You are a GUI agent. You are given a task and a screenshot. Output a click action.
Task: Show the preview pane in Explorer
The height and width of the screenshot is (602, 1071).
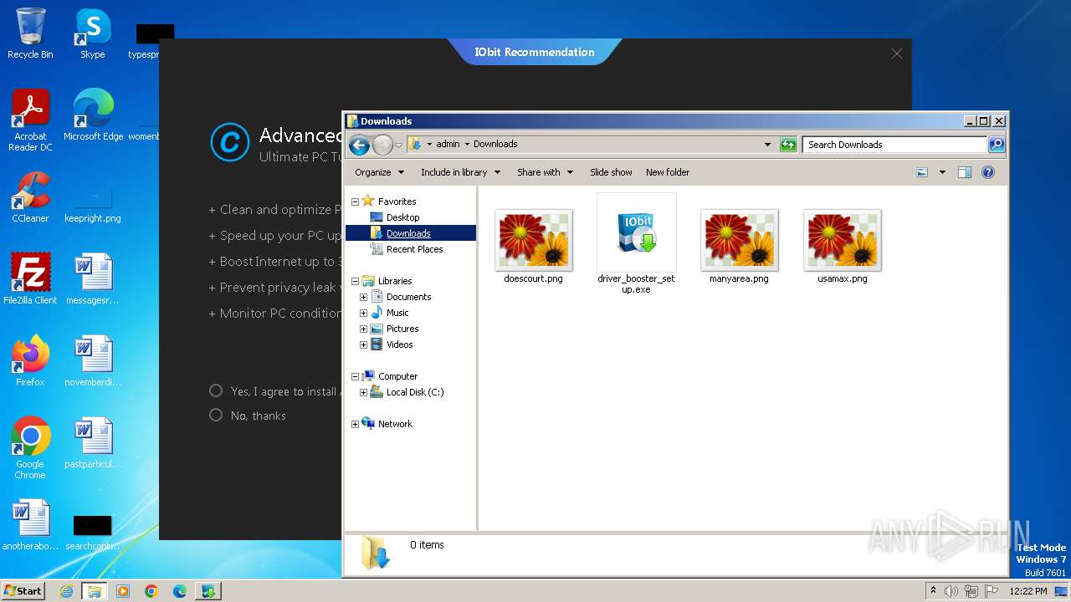[965, 172]
